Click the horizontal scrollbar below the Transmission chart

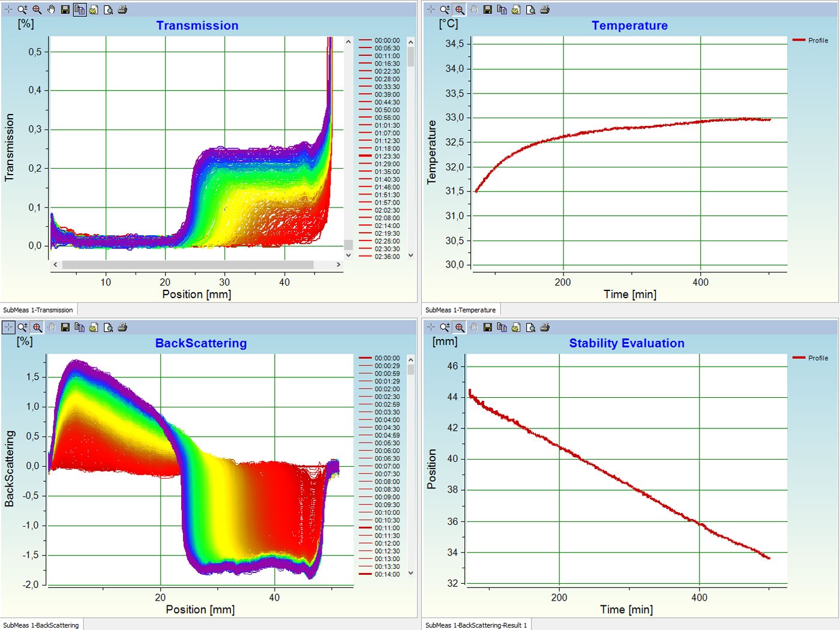(189, 264)
